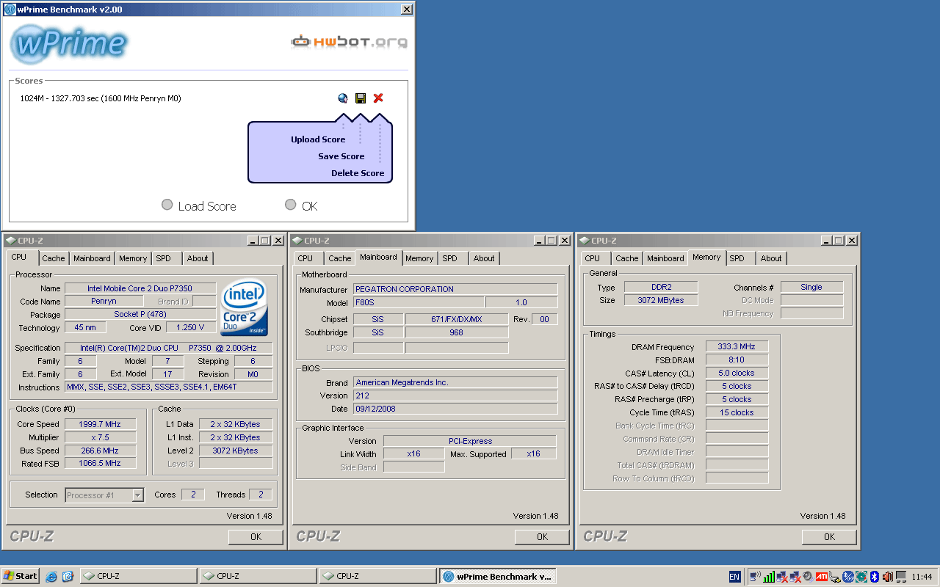Image resolution: width=940 pixels, height=587 pixels.
Task: Select the OK radio button in wPrime
Action: click(291, 205)
